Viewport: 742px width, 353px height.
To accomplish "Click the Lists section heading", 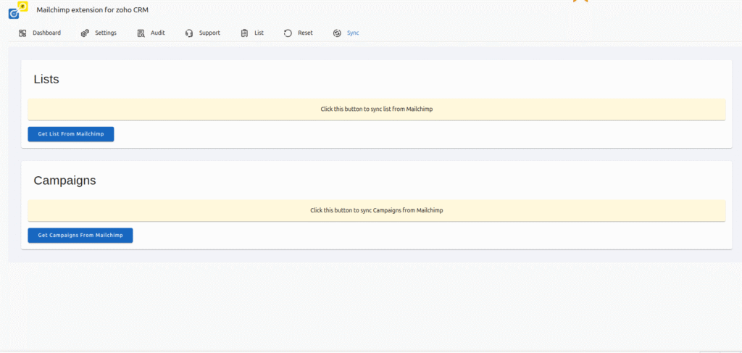I will pyautogui.click(x=46, y=80).
